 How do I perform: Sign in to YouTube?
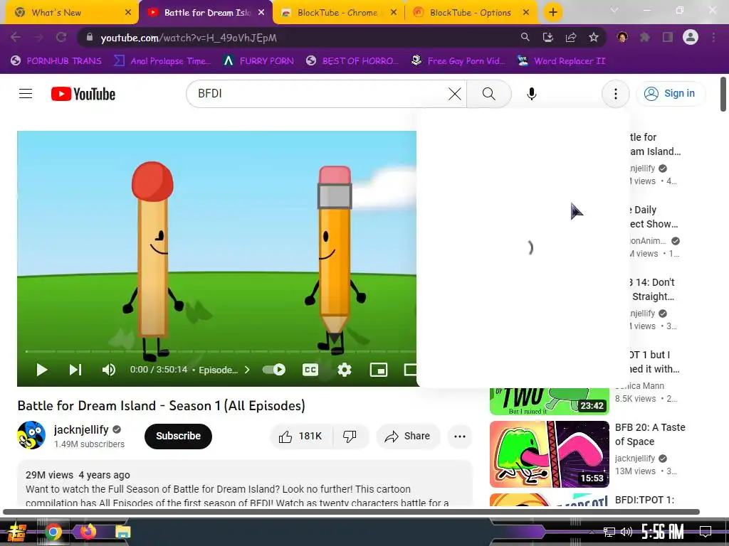671,93
